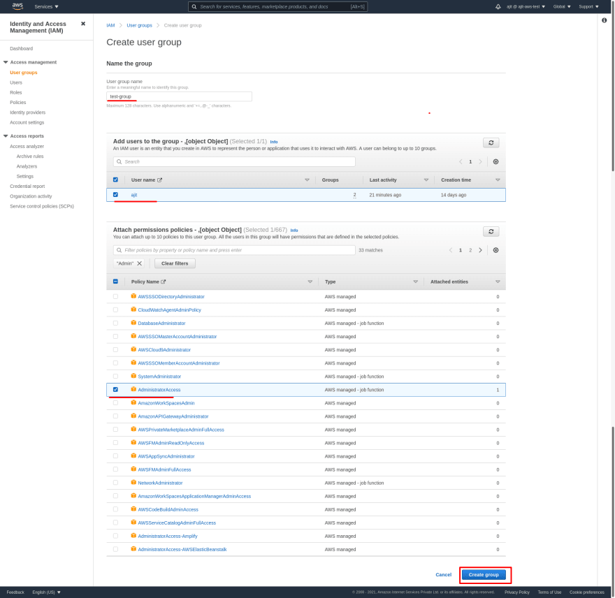This screenshot has height=598, width=615.
Task: Open English (US) language dropdown
Action: (x=46, y=592)
